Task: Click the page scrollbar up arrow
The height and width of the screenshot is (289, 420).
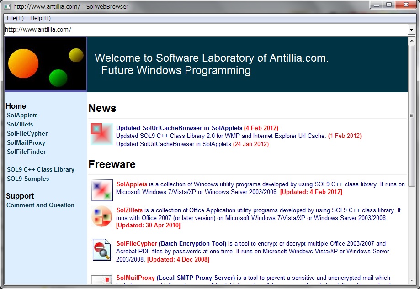Action: coord(411,41)
